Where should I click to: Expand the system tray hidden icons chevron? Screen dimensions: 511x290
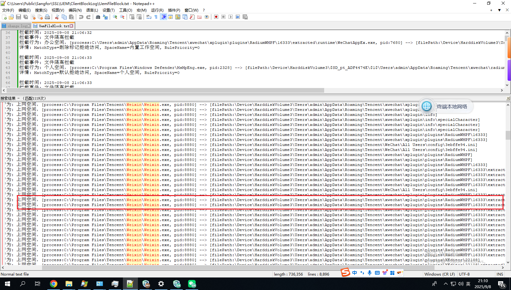click(x=445, y=284)
